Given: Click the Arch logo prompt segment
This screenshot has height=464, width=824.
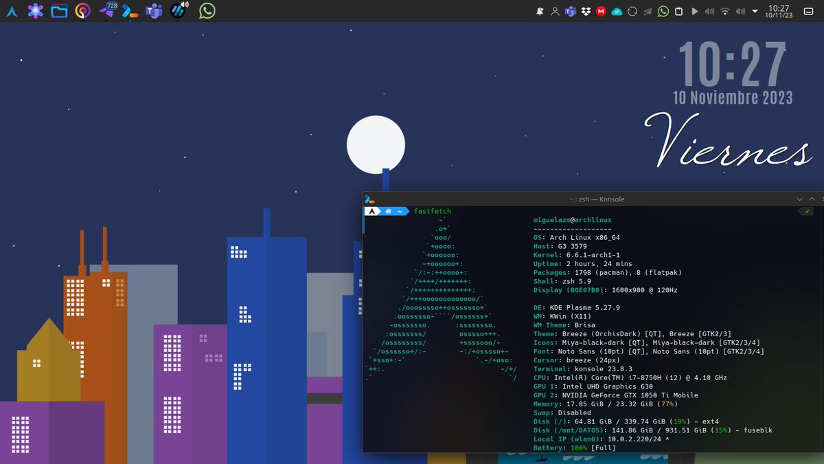Looking at the screenshot, I should [371, 211].
